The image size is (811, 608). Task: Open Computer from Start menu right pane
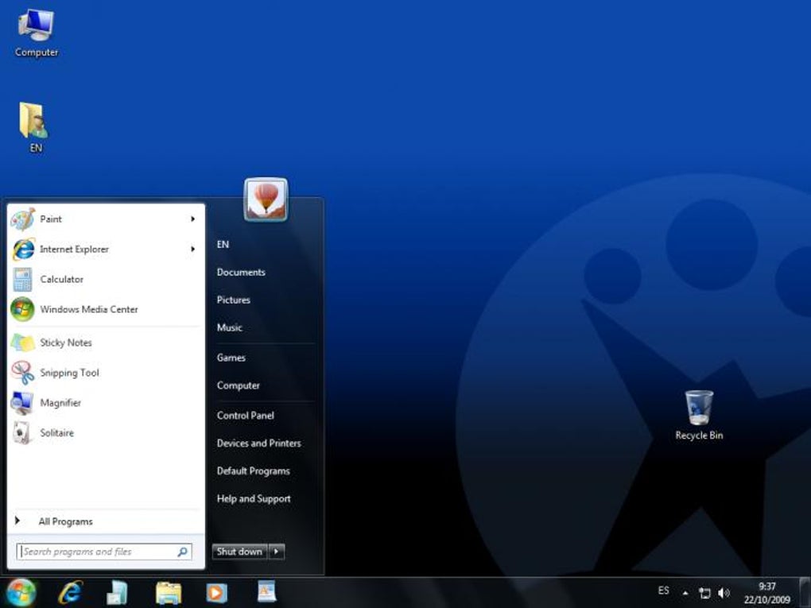[x=239, y=385]
